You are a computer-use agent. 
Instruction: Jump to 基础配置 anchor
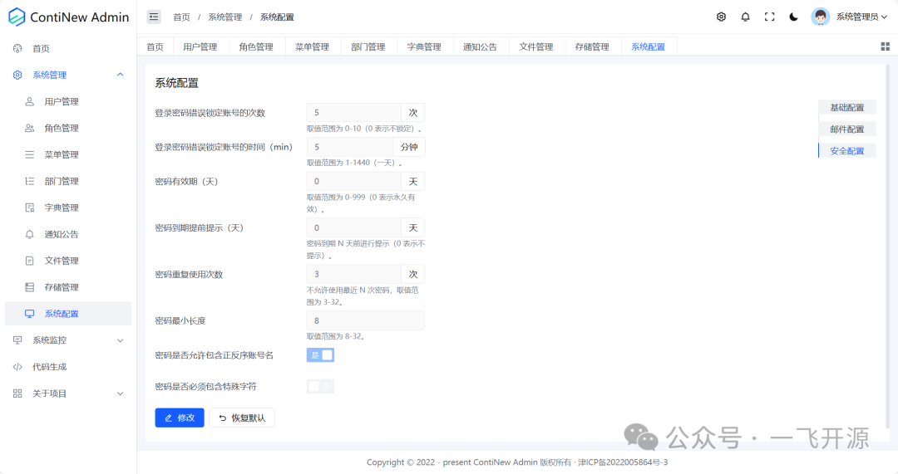coord(847,107)
